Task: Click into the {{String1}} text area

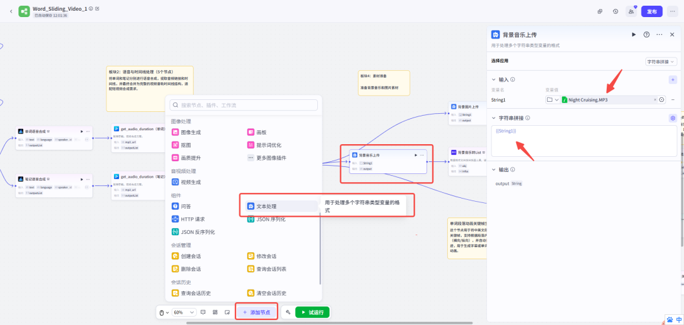Action: (584, 141)
